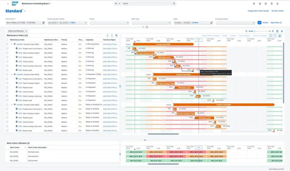Tick the select-all checkbox in Maintenance Orders header
The height and width of the screenshot is (171, 290).
(7, 40)
